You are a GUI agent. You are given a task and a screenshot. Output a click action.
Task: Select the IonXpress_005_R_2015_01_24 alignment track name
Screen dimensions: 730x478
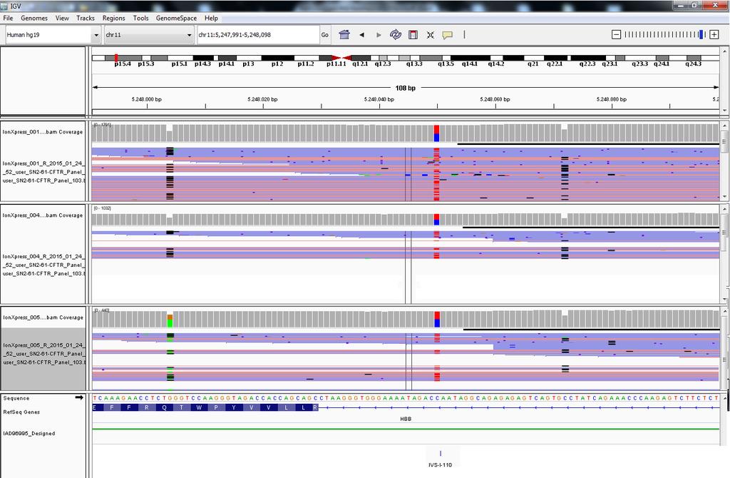[43, 354]
